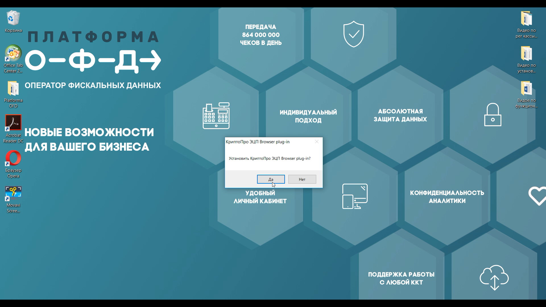This screenshot has height=307, width=546.
Task: Select cloud upload icon in bottom hexagon
Action: pyautogui.click(x=493, y=278)
